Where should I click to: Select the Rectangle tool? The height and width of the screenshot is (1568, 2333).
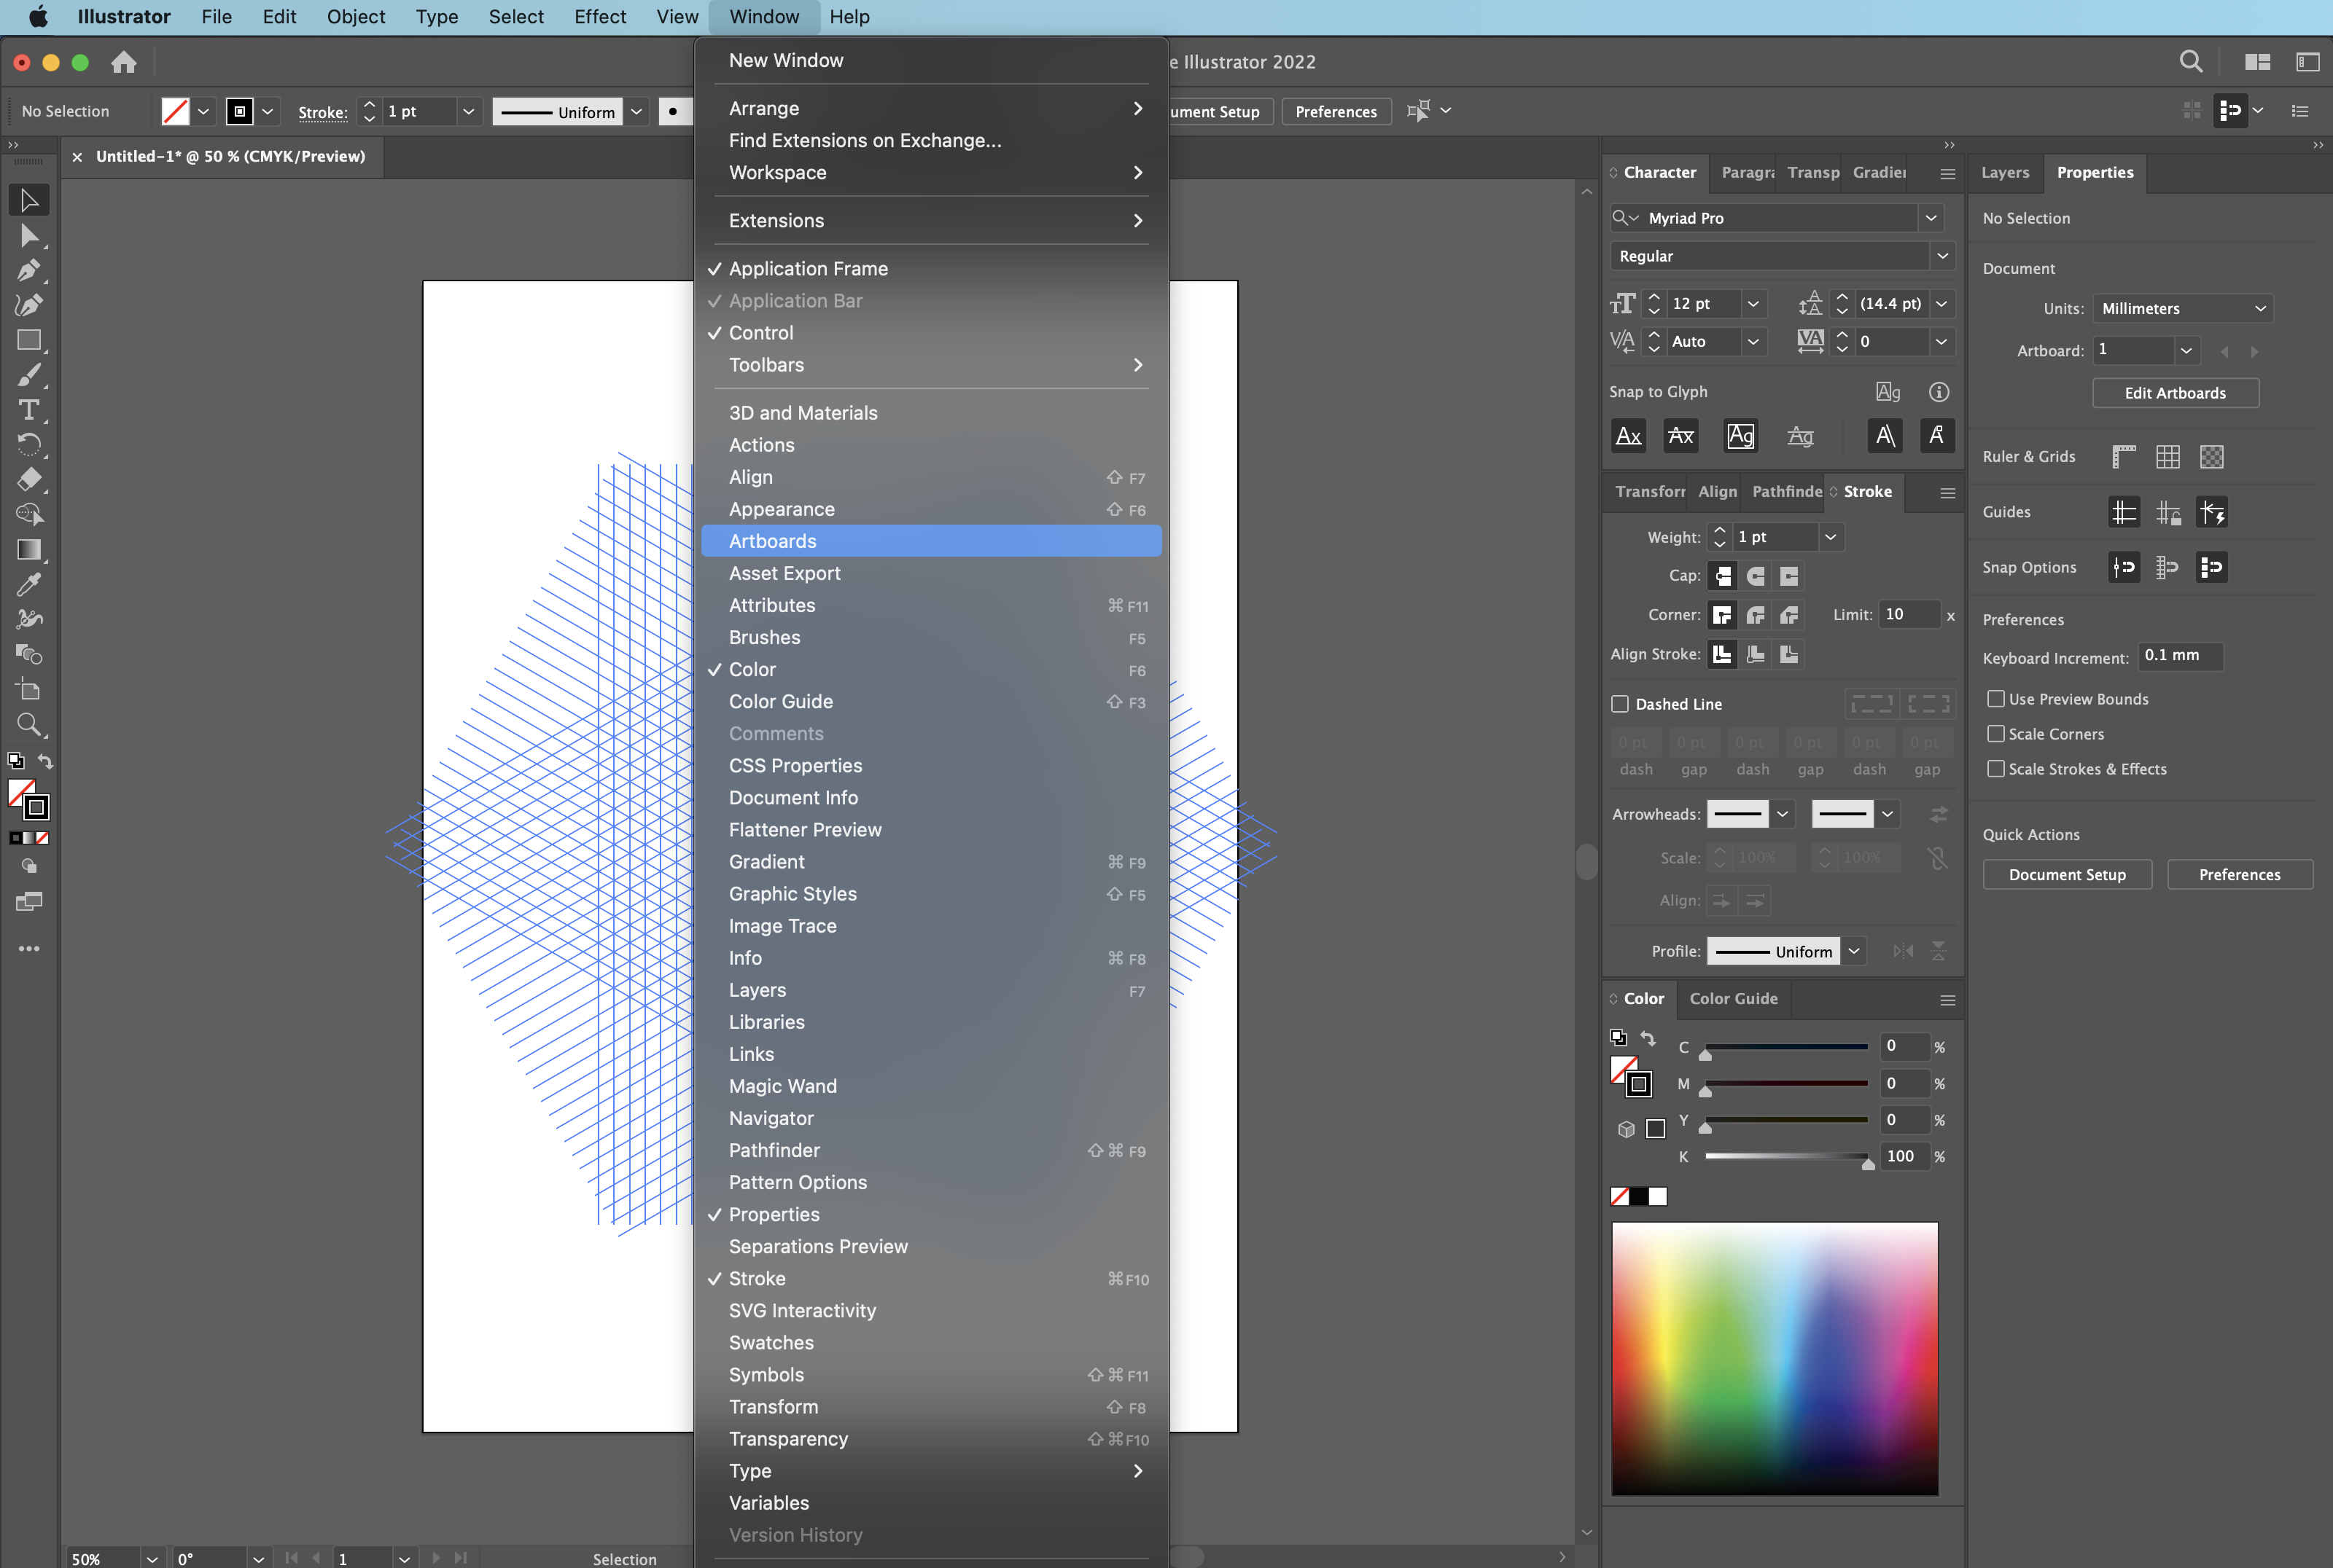(x=28, y=340)
